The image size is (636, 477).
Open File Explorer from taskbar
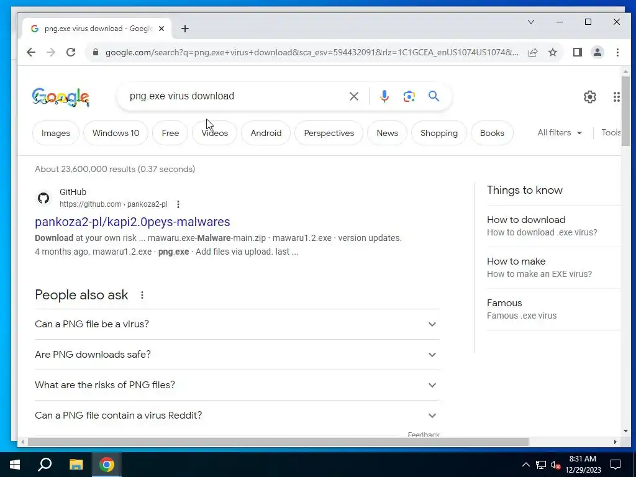coord(76,465)
